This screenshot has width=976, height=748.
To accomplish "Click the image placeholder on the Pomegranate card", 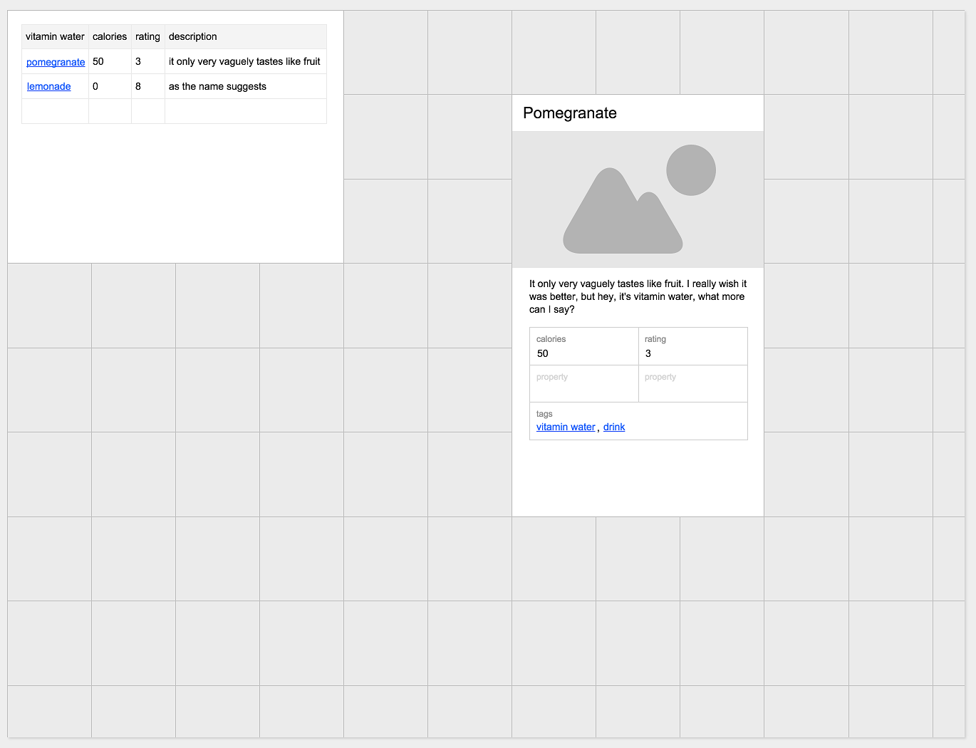I will (638, 199).
